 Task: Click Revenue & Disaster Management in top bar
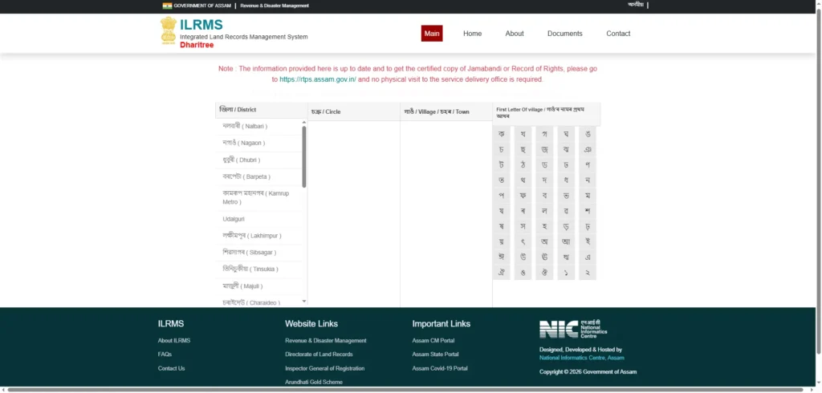[x=275, y=6]
